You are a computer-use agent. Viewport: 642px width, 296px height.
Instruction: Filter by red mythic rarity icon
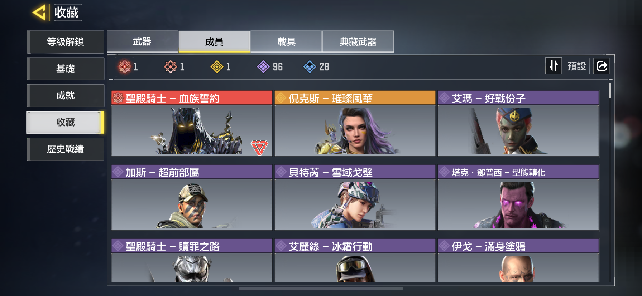pyautogui.click(x=125, y=66)
